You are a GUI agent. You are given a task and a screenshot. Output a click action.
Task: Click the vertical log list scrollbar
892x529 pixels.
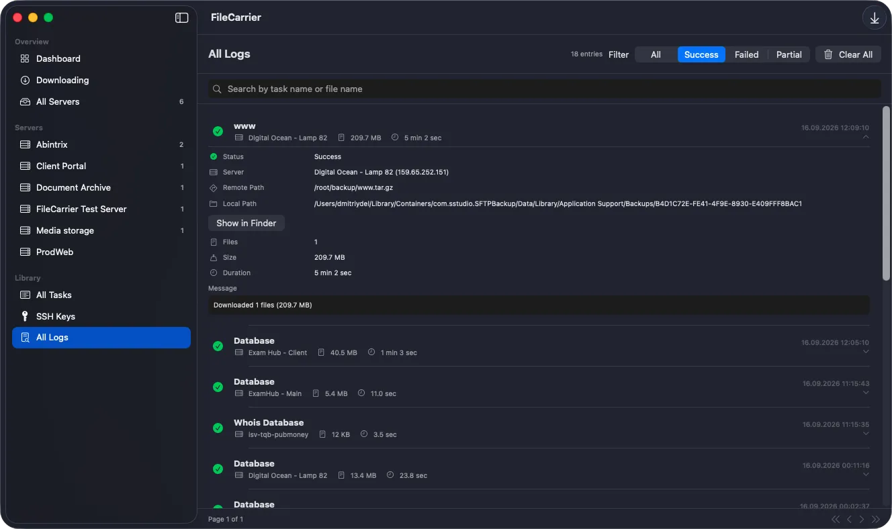coord(886,193)
